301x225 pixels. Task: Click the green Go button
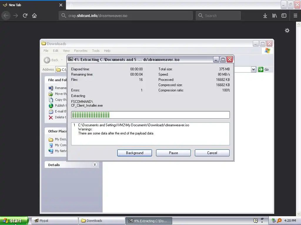pos(263,69)
